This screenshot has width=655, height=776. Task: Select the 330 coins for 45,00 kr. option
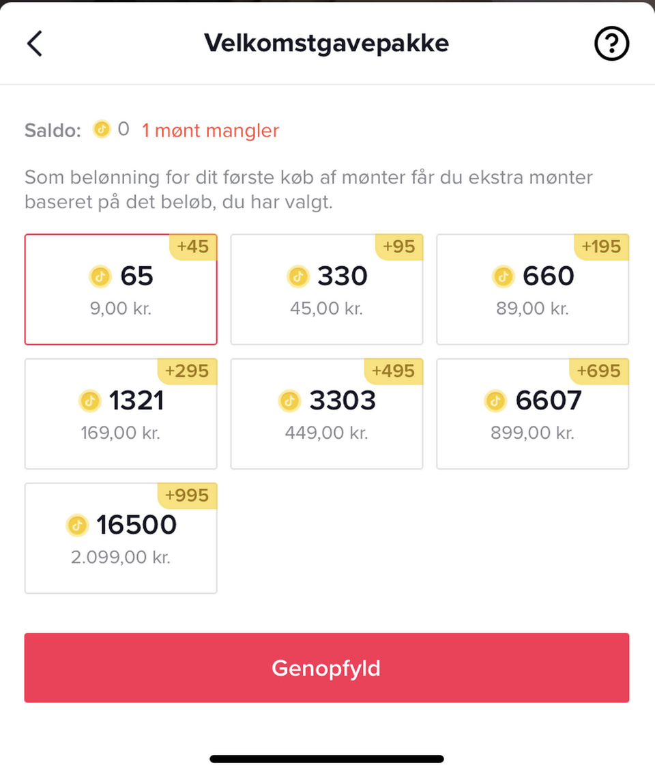327,290
